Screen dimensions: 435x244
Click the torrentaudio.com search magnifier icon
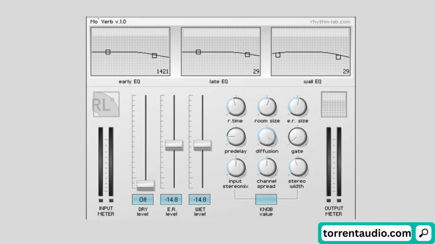[423, 233]
